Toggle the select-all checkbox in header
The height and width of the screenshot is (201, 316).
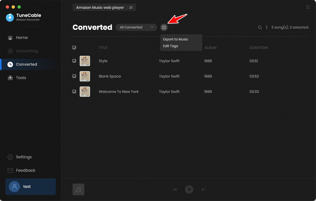coord(74,48)
